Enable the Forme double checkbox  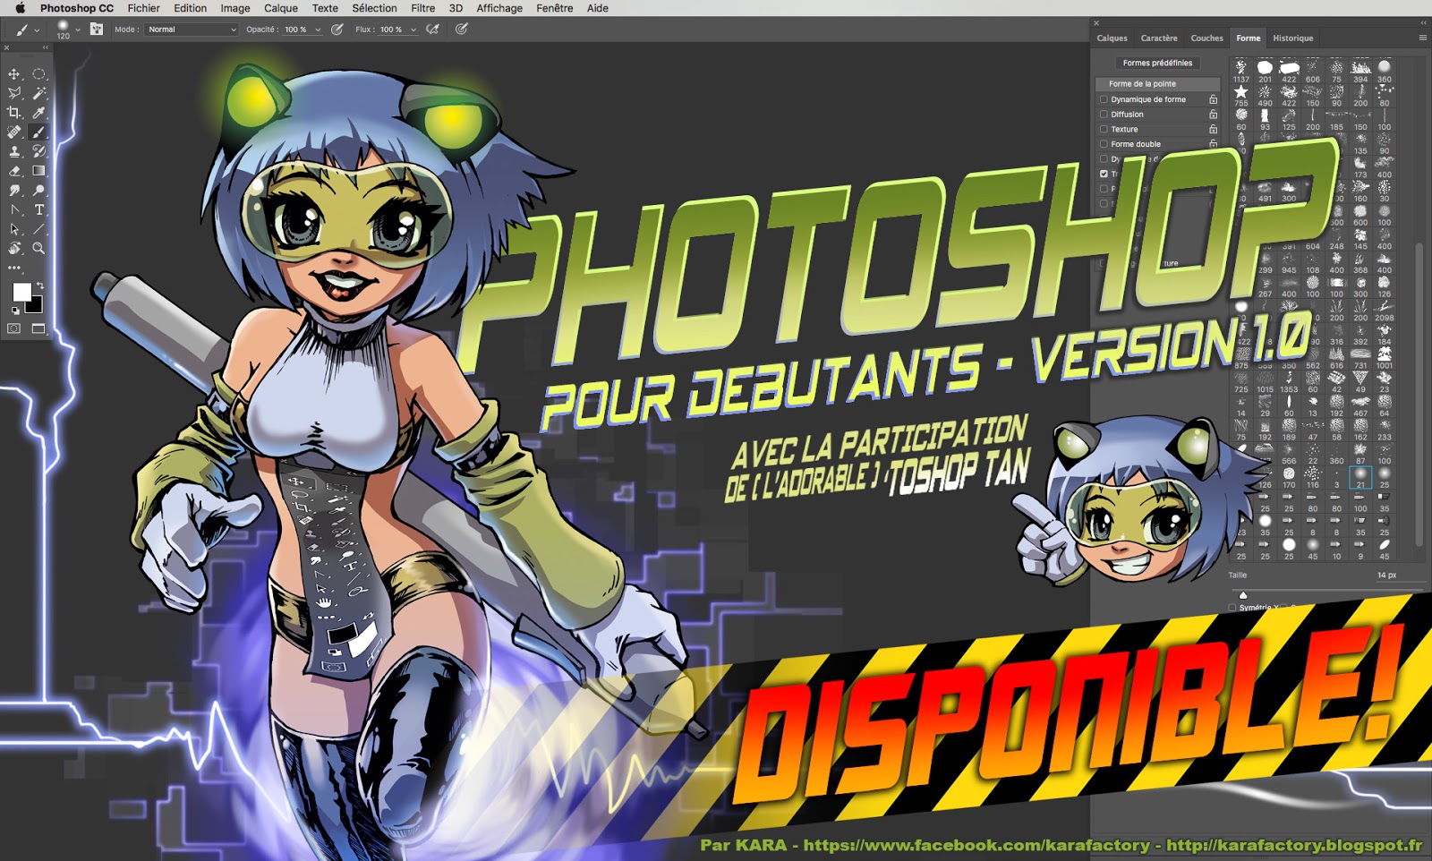[1104, 144]
